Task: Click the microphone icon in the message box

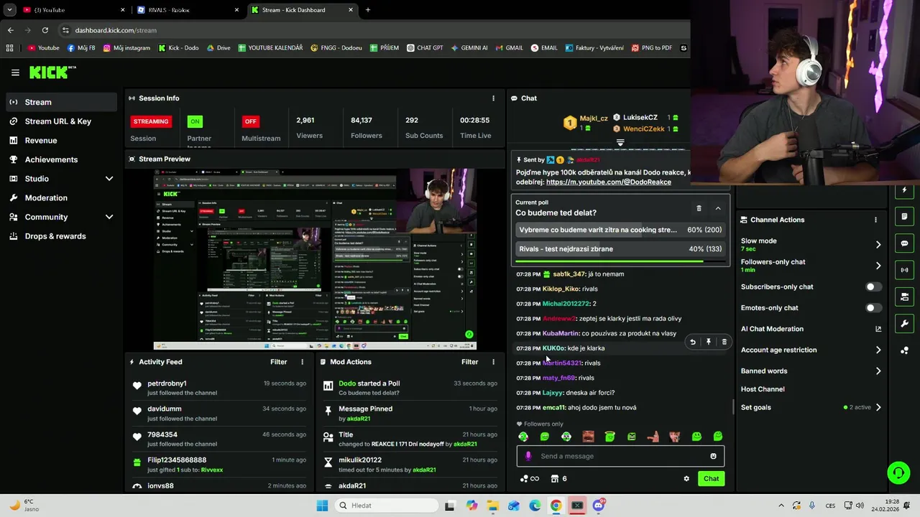Action: 528,456
